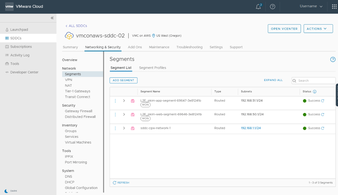The height and width of the screenshot is (195, 338).
Task: Click segment icon of L2E_pkim-web-segment row
Action: click(132, 114)
